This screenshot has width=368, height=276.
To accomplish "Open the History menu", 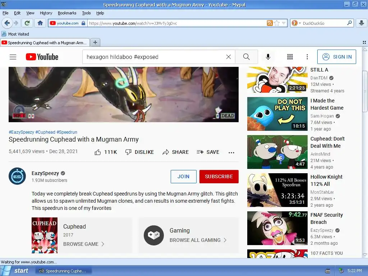I will [46, 13].
